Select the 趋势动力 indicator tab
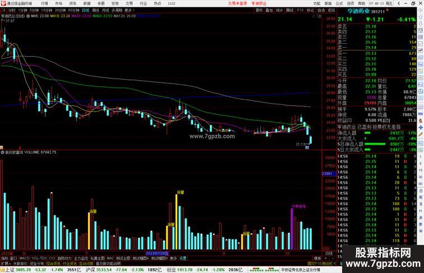The image size is (424, 273). click(x=64, y=258)
